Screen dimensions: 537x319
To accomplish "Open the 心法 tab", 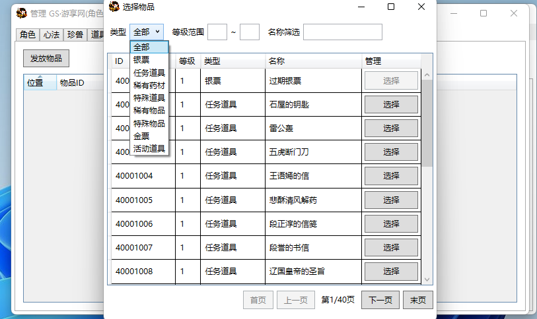I will (52, 35).
